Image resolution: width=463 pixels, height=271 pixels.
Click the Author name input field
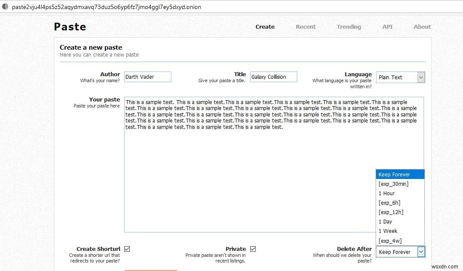(x=147, y=77)
